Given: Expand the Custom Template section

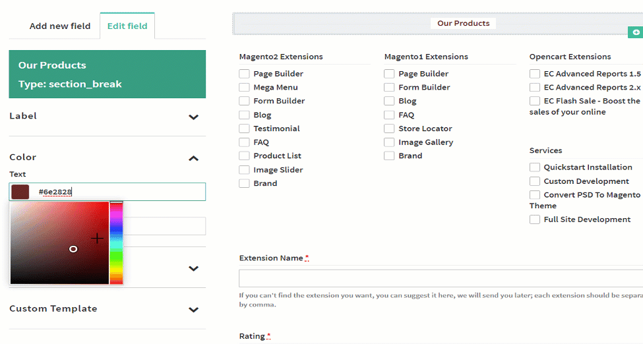Looking at the screenshot, I should tap(193, 309).
